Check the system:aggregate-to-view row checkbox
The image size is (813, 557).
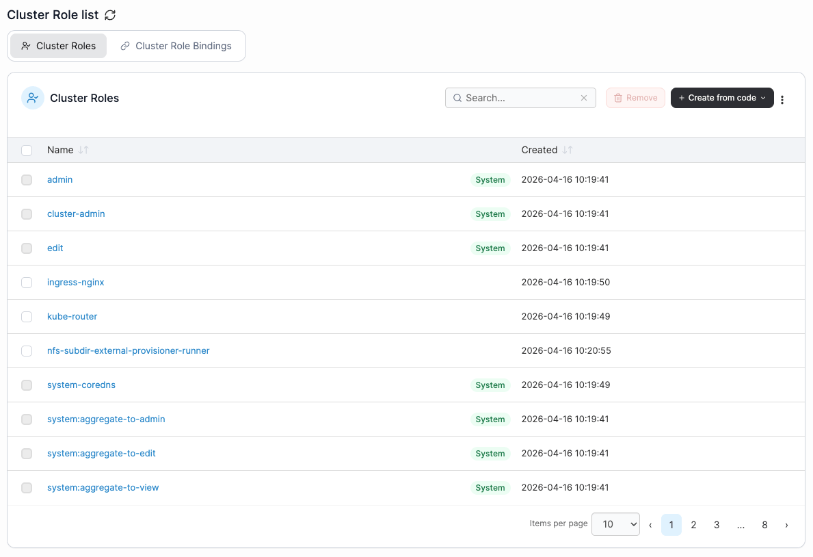[x=27, y=488]
